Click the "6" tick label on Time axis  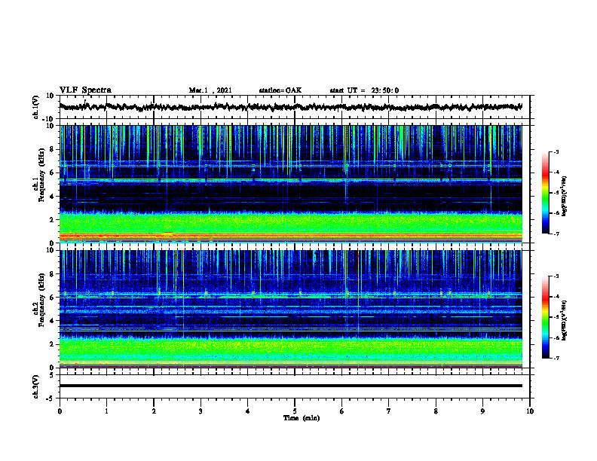coord(342,411)
